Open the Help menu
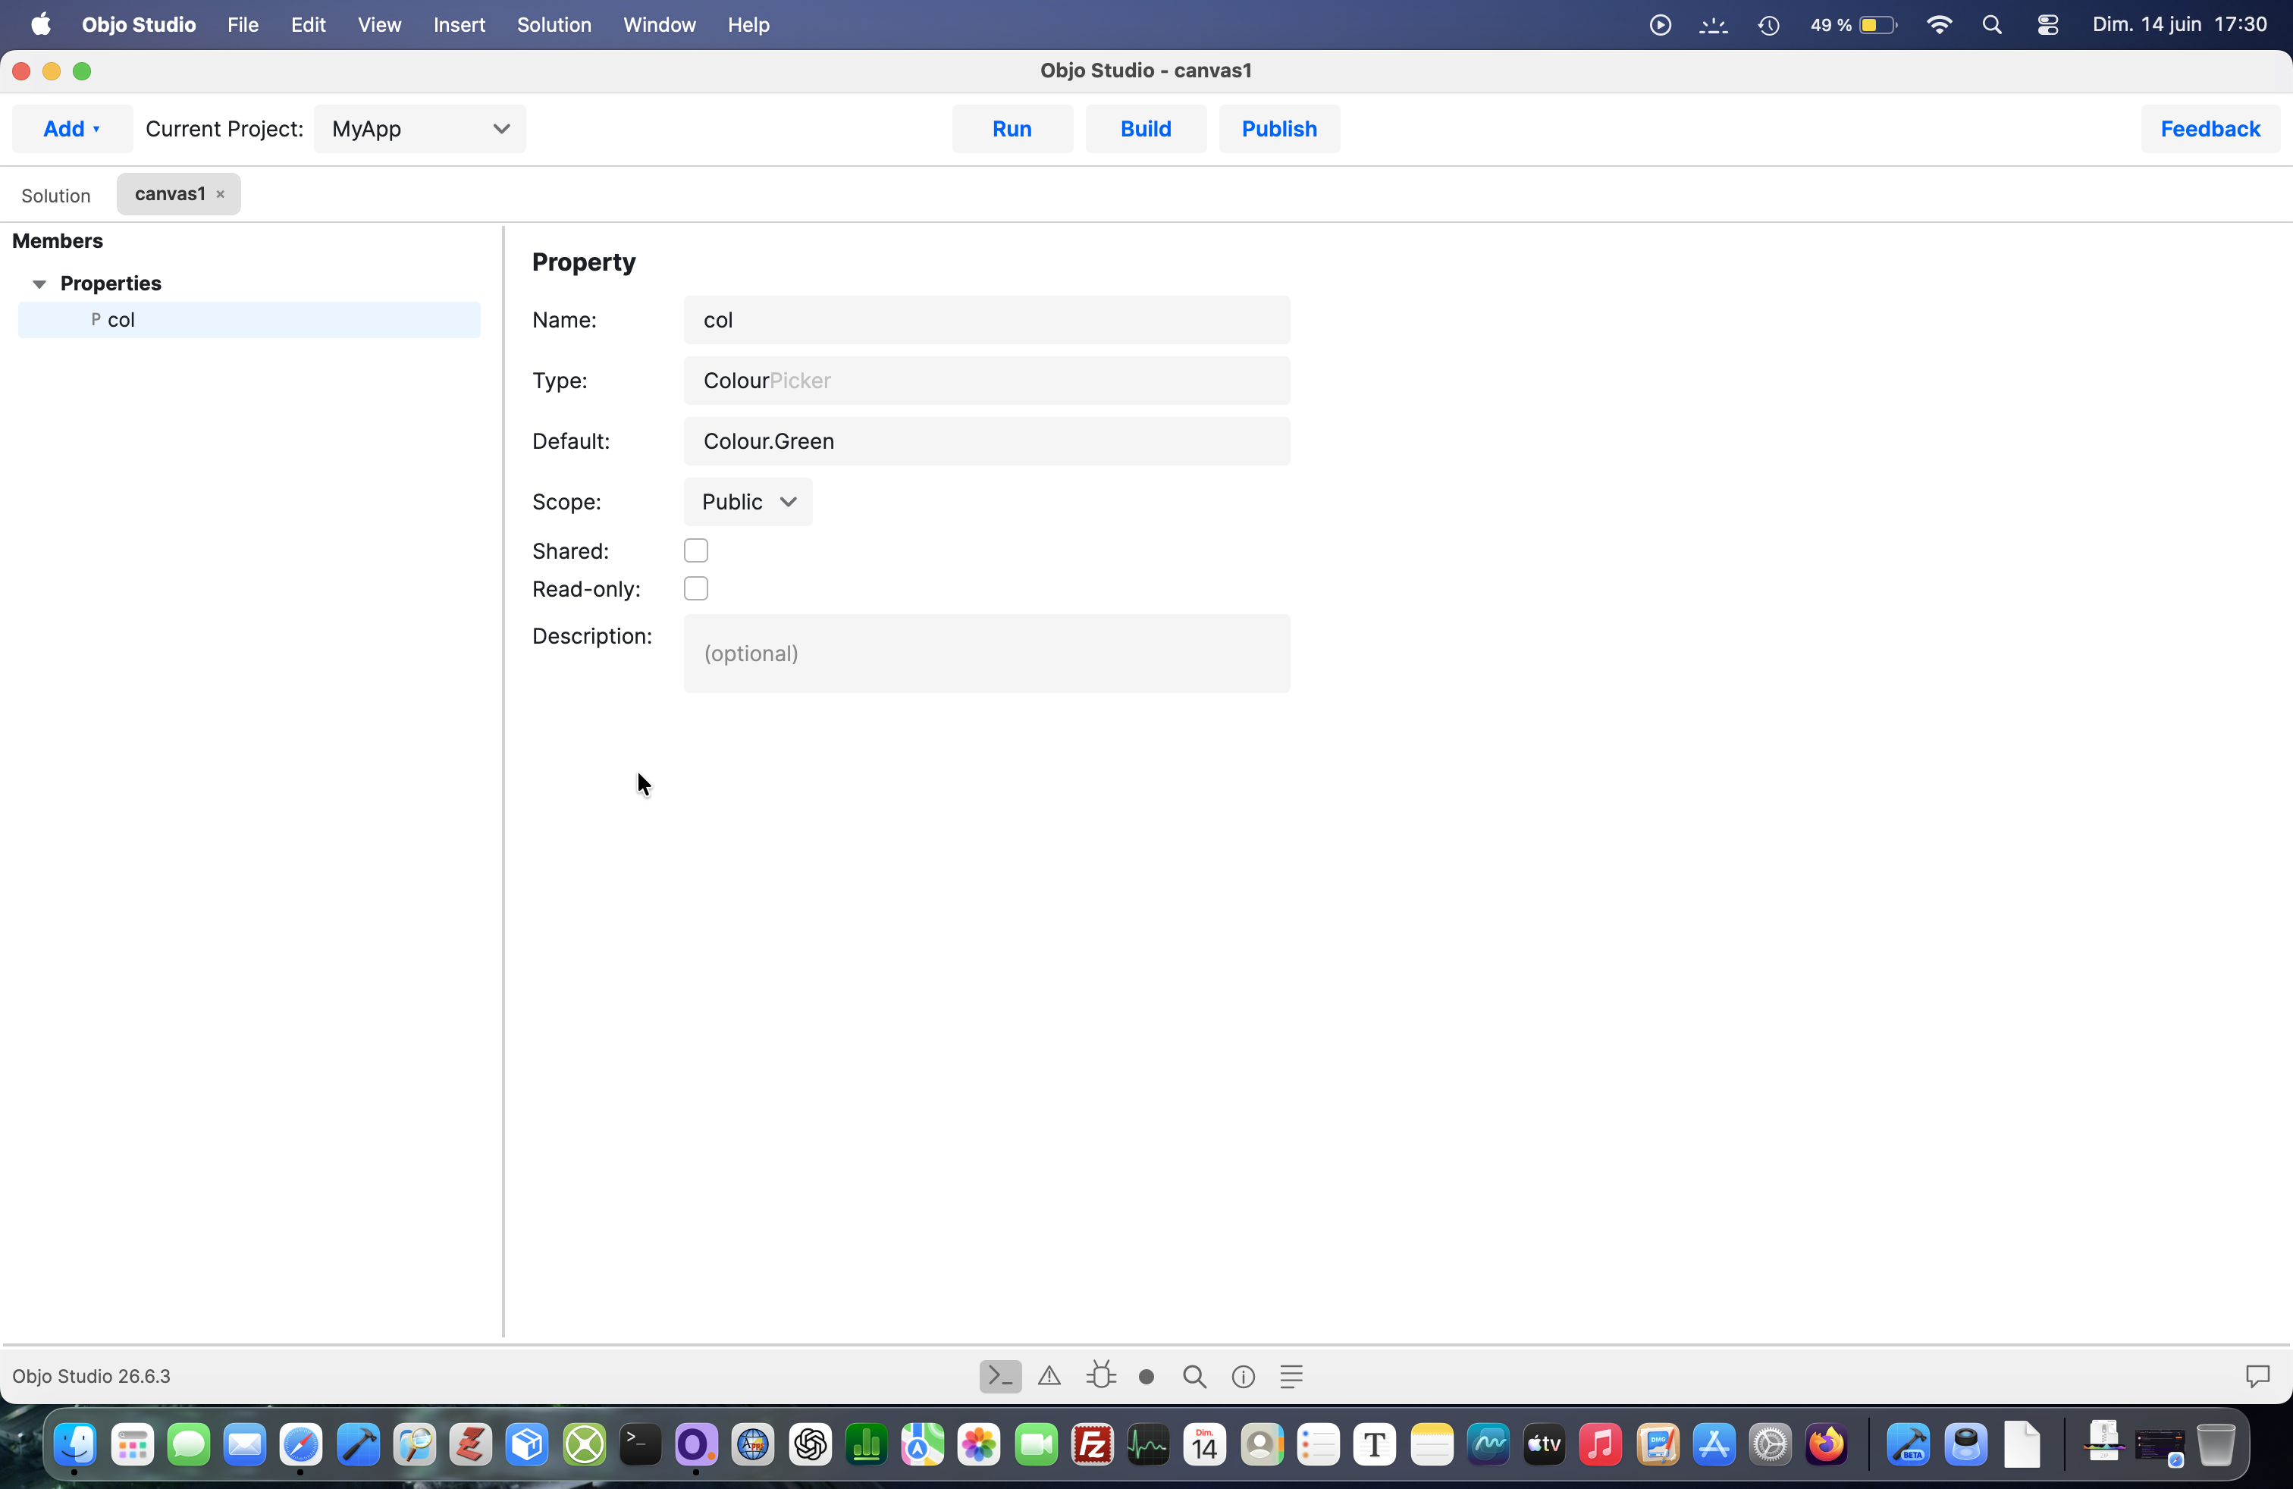Screen dimensions: 2293x1489 (748, 25)
